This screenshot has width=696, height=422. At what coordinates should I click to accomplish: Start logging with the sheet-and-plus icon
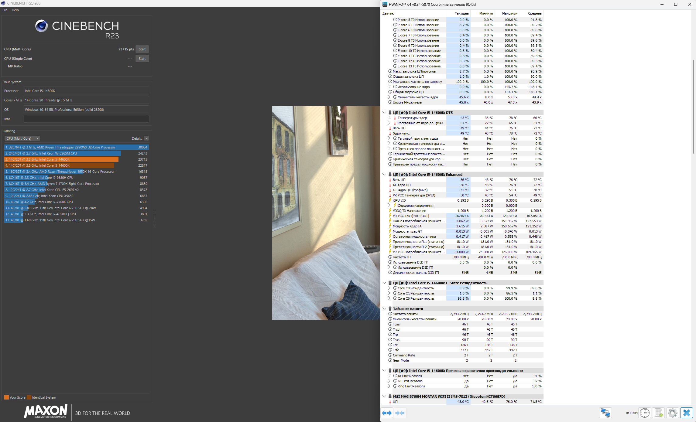(x=659, y=413)
